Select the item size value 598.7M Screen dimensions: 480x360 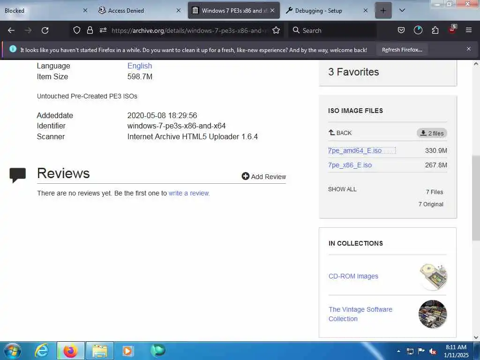pos(140,76)
